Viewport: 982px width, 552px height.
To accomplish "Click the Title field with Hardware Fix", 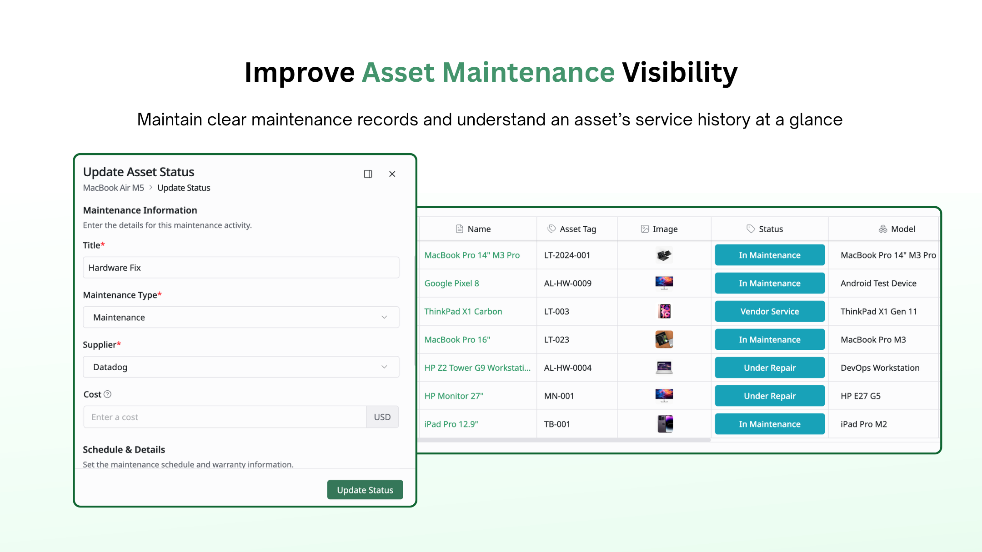I will (x=241, y=268).
